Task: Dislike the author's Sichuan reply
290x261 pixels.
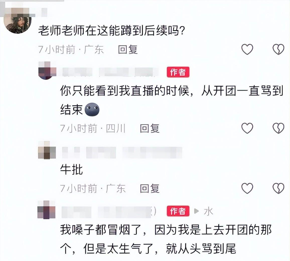Action: tap(278, 128)
